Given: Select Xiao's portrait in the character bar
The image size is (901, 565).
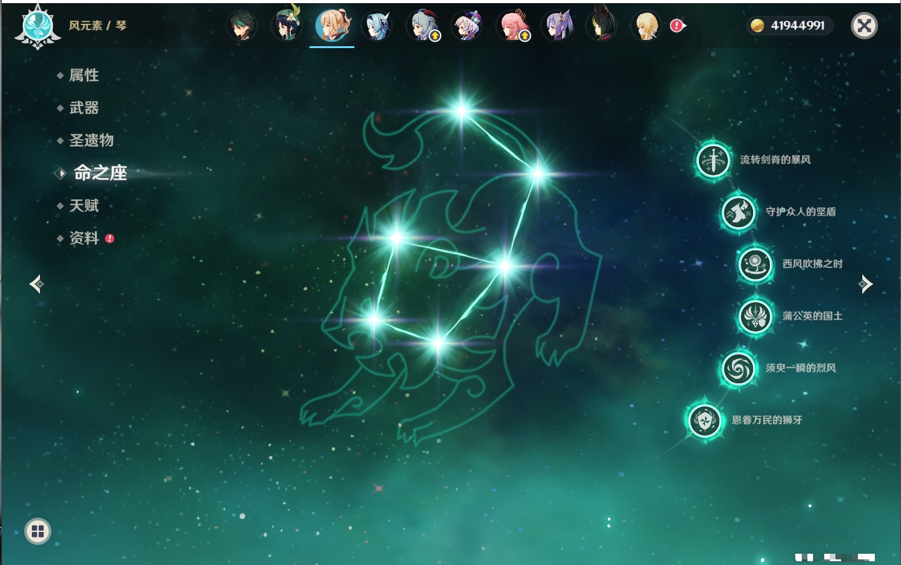Looking at the screenshot, I should [x=242, y=26].
